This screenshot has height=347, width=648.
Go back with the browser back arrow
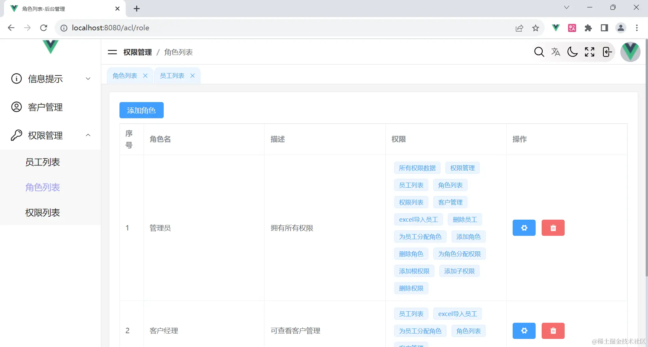coord(11,28)
